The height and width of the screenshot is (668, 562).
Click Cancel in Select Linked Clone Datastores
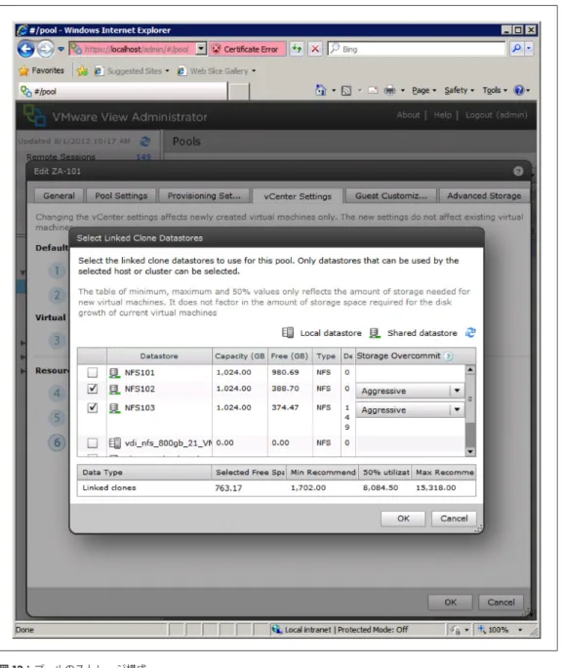[x=454, y=519]
